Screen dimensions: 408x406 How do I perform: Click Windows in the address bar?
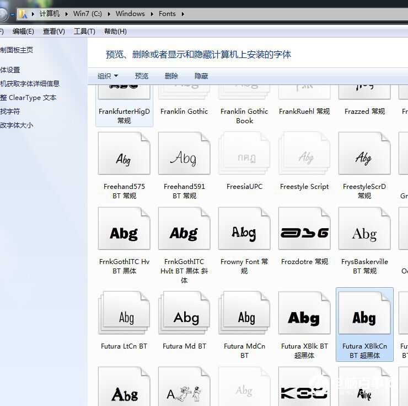(130, 14)
